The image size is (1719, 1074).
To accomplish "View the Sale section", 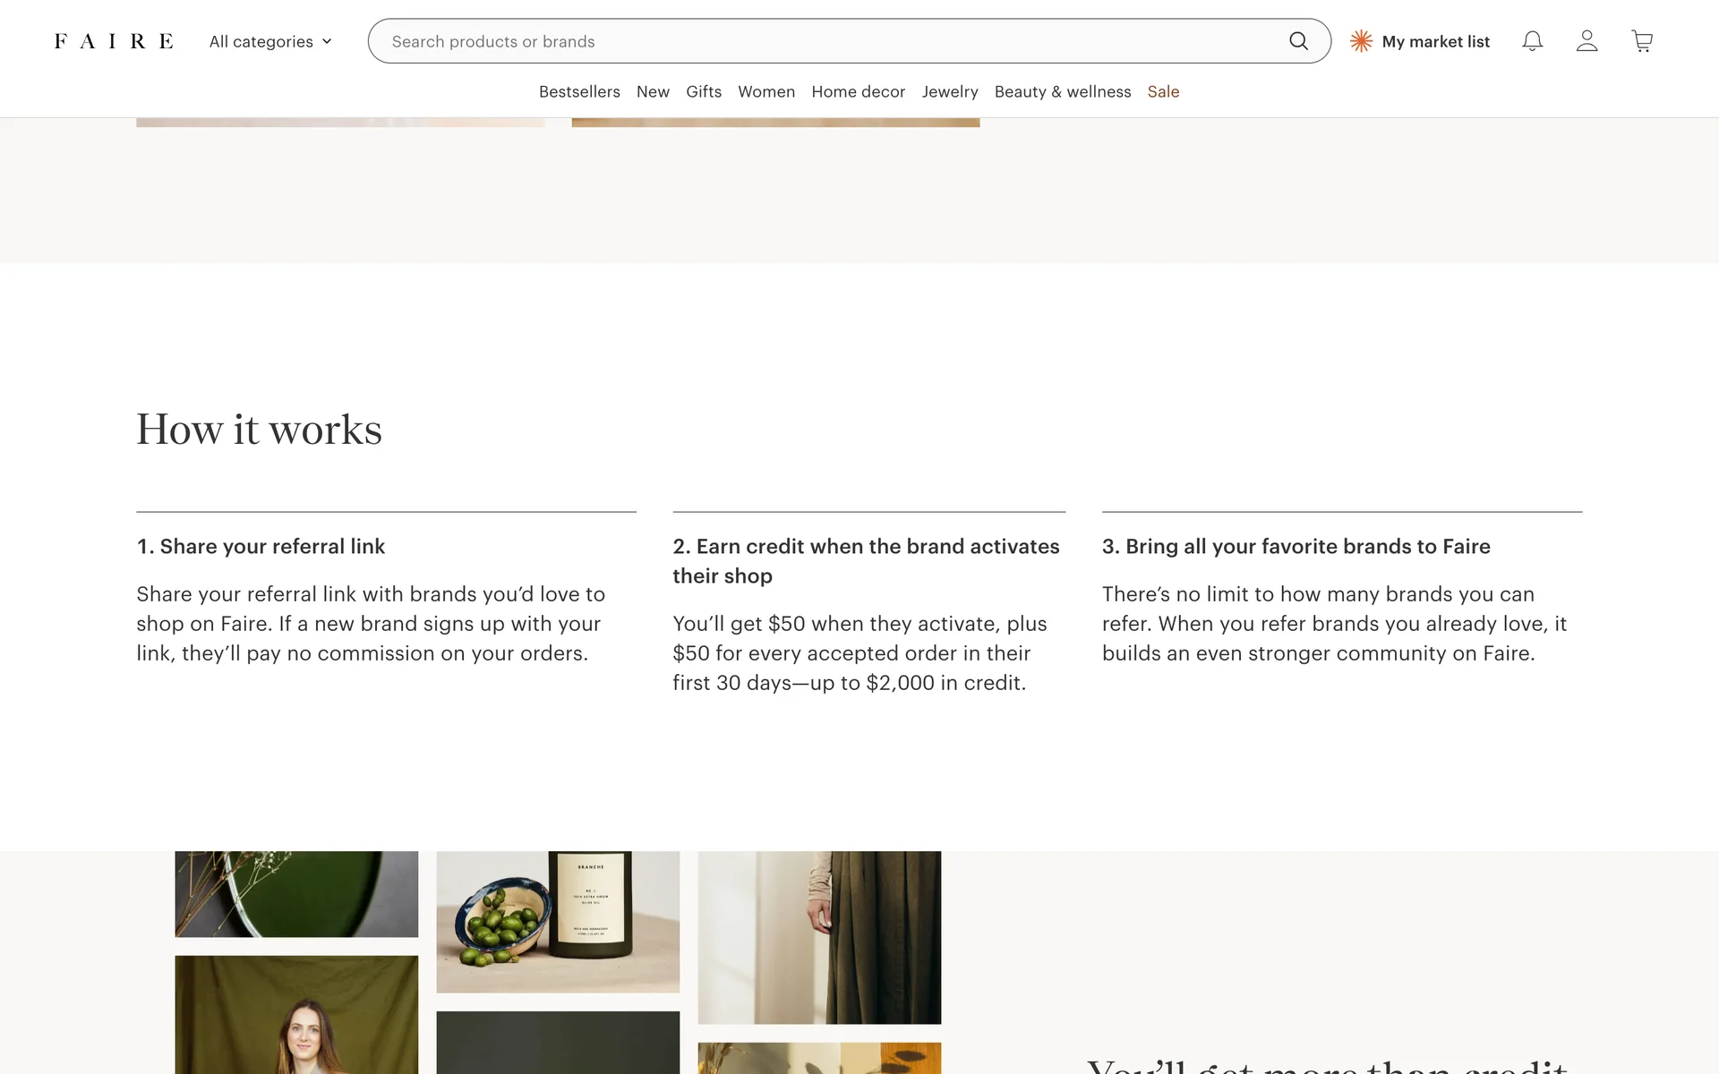I will pyautogui.click(x=1163, y=91).
